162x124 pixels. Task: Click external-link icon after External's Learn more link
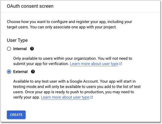[x=92, y=97]
